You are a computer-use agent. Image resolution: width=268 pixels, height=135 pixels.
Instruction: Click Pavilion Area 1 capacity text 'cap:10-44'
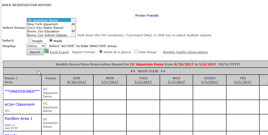coord(11,128)
